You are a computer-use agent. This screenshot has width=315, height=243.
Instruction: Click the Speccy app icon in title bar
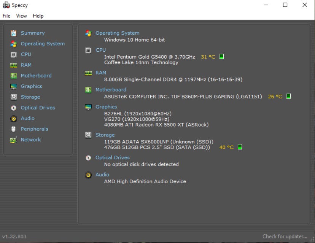6,5
